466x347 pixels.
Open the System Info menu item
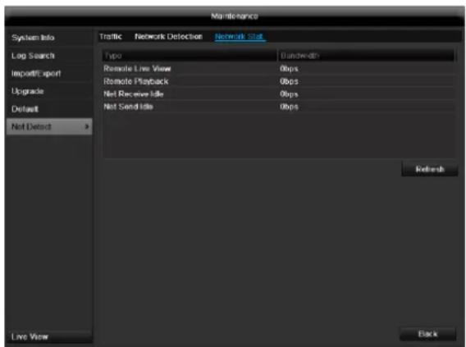[49, 38]
